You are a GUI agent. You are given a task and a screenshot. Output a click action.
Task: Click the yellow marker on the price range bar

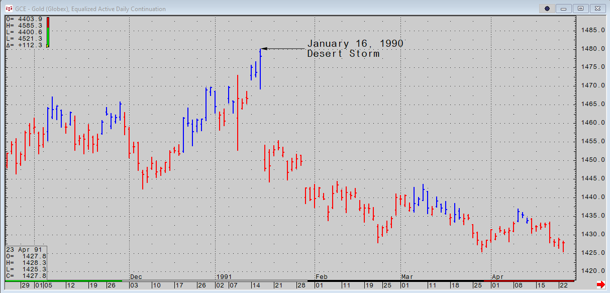point(48,46)
